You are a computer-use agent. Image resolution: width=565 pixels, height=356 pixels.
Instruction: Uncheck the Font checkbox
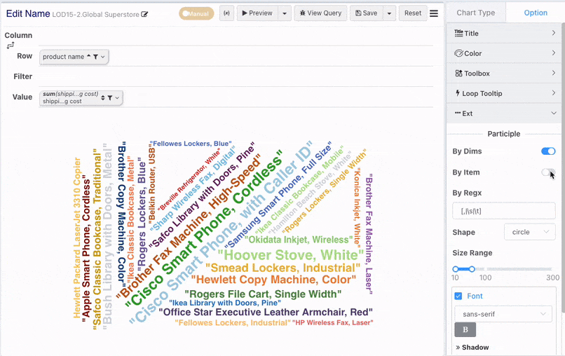coord(458,296)
